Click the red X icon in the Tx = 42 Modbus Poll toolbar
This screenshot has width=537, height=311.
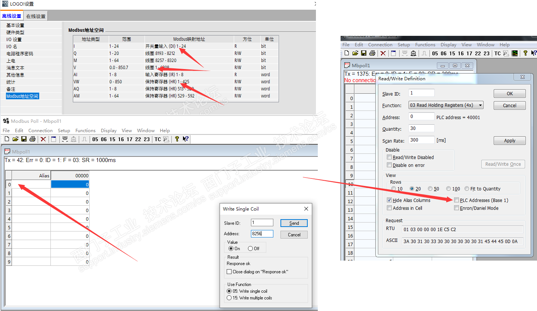(43, 139)
